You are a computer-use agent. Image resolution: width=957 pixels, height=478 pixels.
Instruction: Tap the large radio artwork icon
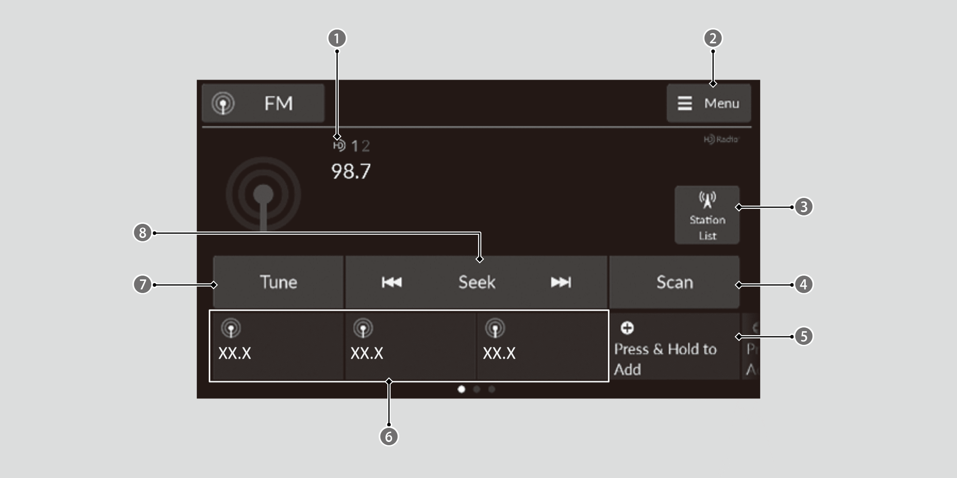(263, 195)
